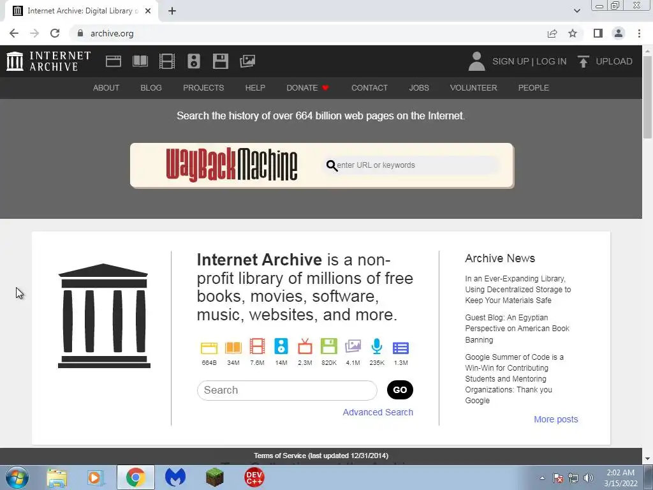Open the PROJECTS menu item
653x490 pixels.
pos(203,88)
